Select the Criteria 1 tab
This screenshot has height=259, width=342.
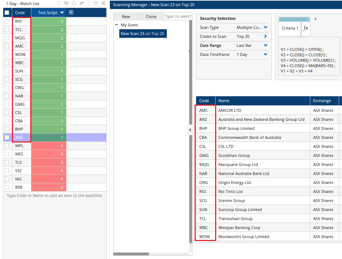[290, 28]
